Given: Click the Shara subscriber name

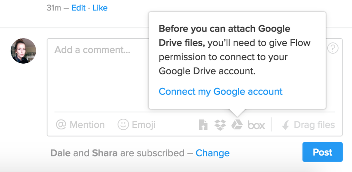Looking at the screenshot, I should tap(105, 153).
